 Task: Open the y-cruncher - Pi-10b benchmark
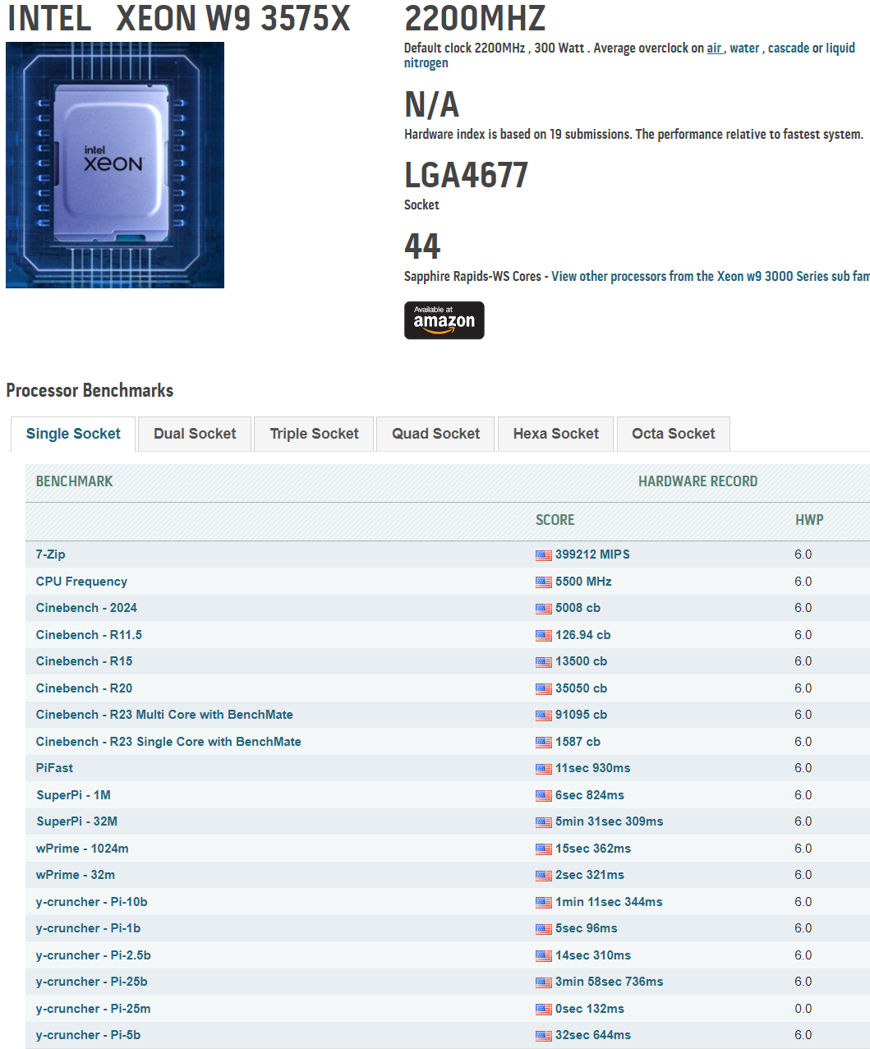[91, 902]
